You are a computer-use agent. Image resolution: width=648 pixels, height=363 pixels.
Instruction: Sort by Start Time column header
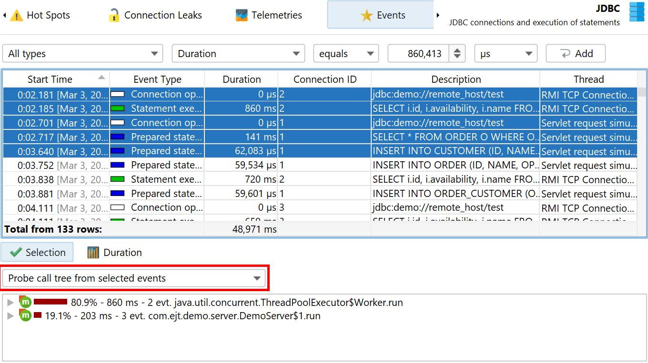pos(56,79)
